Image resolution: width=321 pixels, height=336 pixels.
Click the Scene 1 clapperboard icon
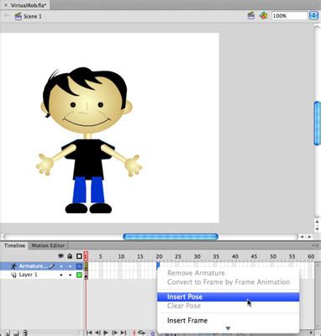coord(18,16)
